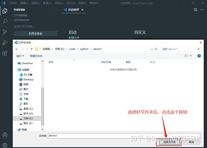Click the 打开文件夹 button in sidebar
The width and height of the screenshot is (207, 148).
pos(35,34)
